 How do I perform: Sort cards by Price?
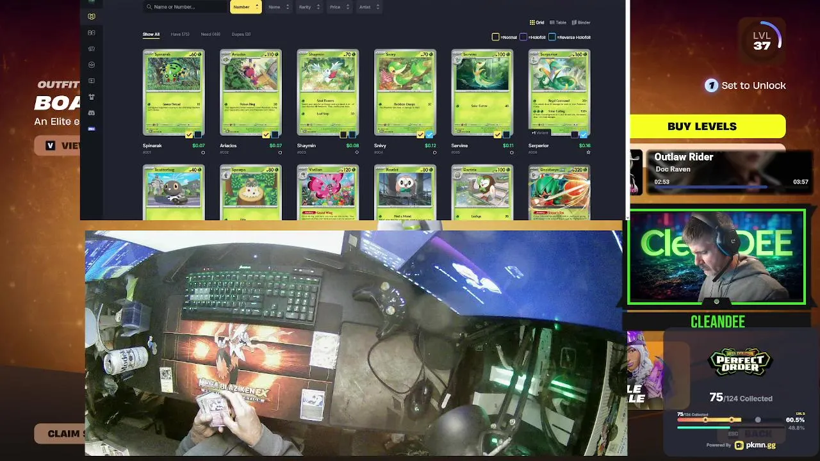pos(340,7)
